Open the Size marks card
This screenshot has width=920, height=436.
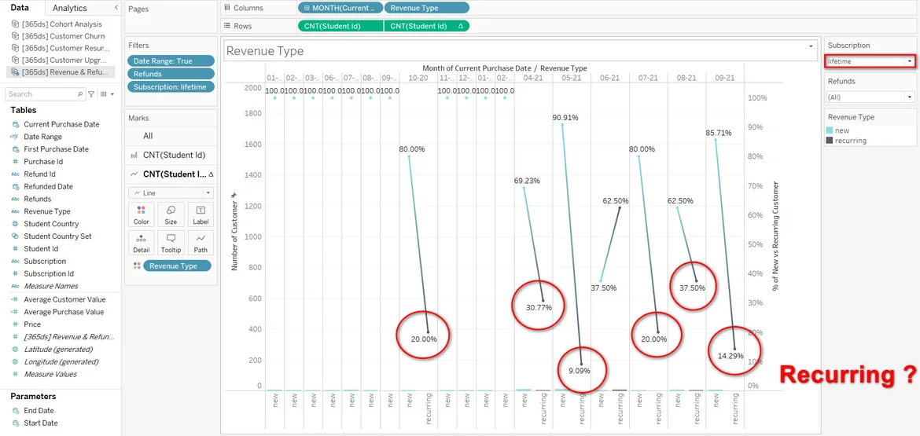click(x=171, y=214)
